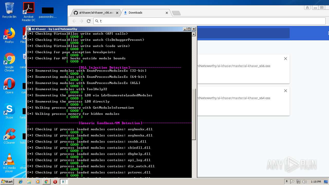
Task: Click the network tray icon
Action: click(298, 182)
